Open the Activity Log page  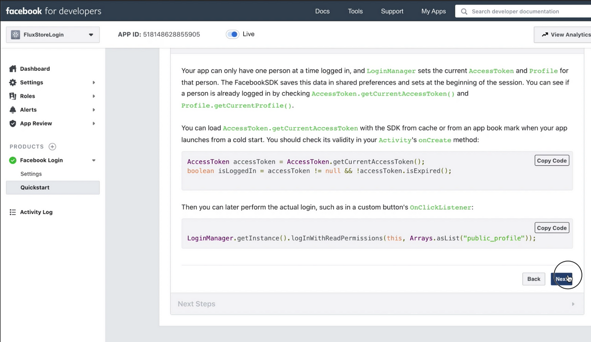coord(36,212)
